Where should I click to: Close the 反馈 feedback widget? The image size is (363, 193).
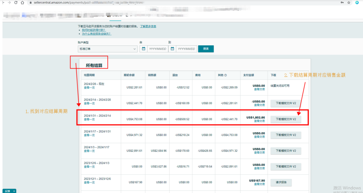(13, 191)
